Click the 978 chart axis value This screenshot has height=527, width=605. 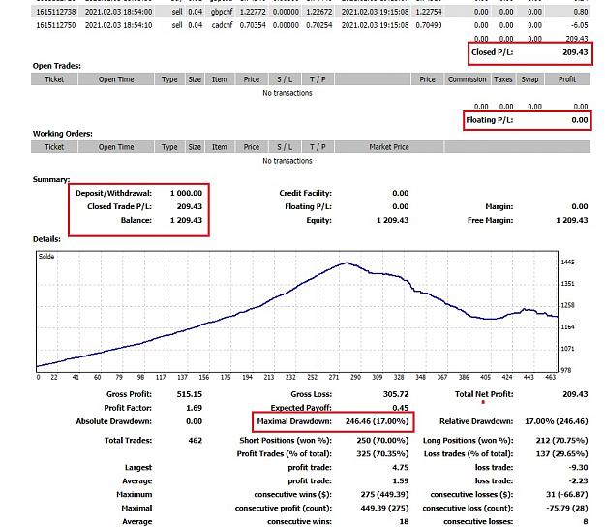click(x=565, y=370)
